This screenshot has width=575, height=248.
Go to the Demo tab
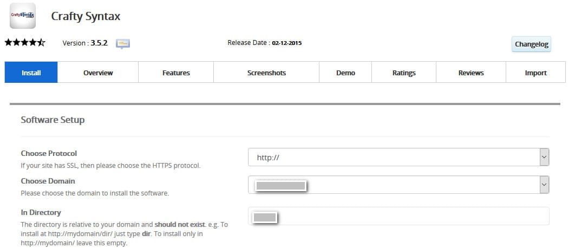pyautogui.click(x=345, y=73)
